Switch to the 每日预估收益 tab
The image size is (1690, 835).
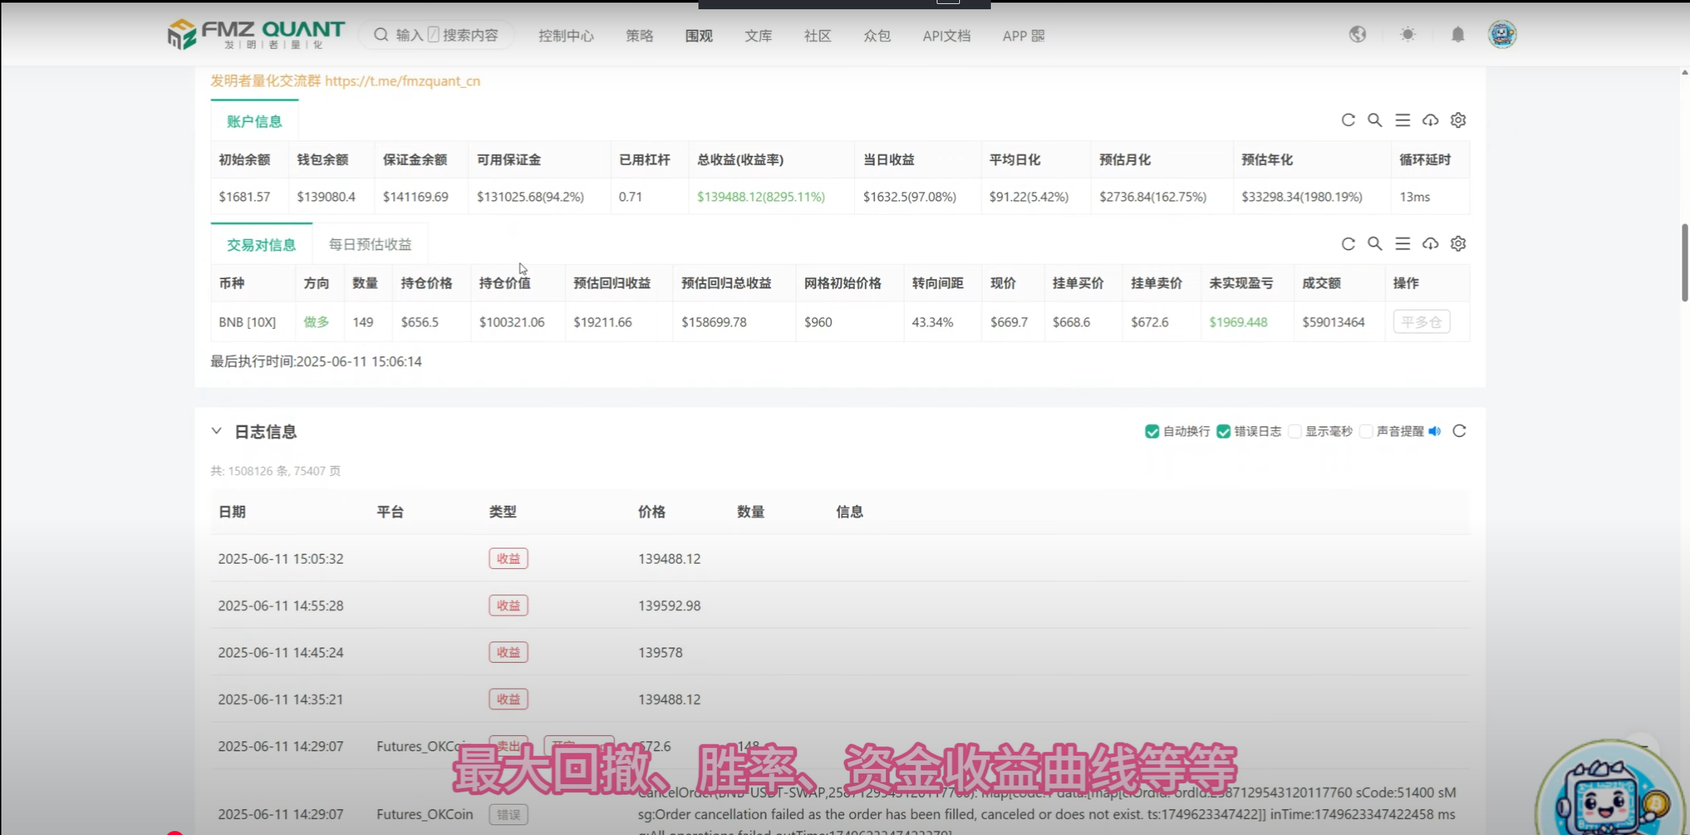370,245
